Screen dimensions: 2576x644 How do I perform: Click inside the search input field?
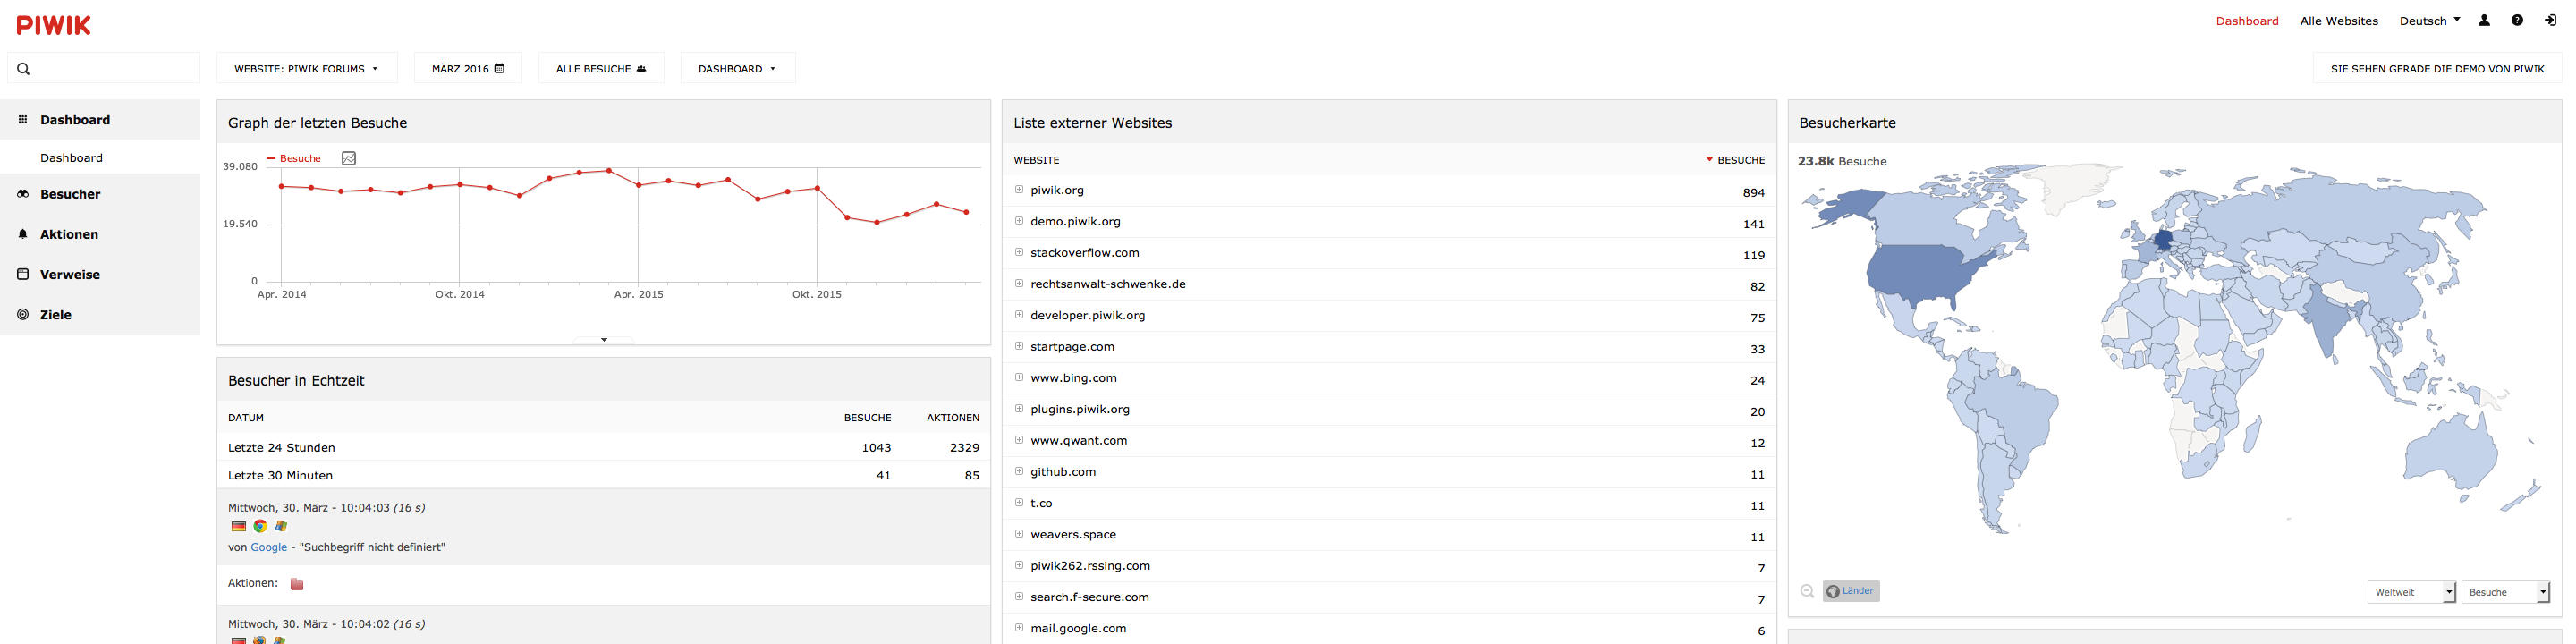point(104,69)
